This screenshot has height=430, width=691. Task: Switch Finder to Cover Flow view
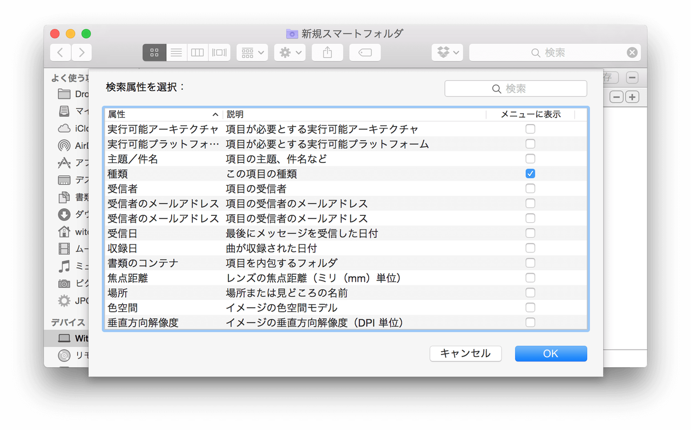pos(220,52)
